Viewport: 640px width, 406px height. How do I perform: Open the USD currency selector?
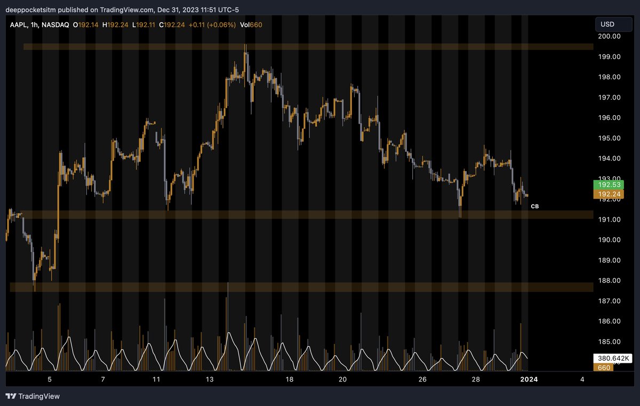614,25
